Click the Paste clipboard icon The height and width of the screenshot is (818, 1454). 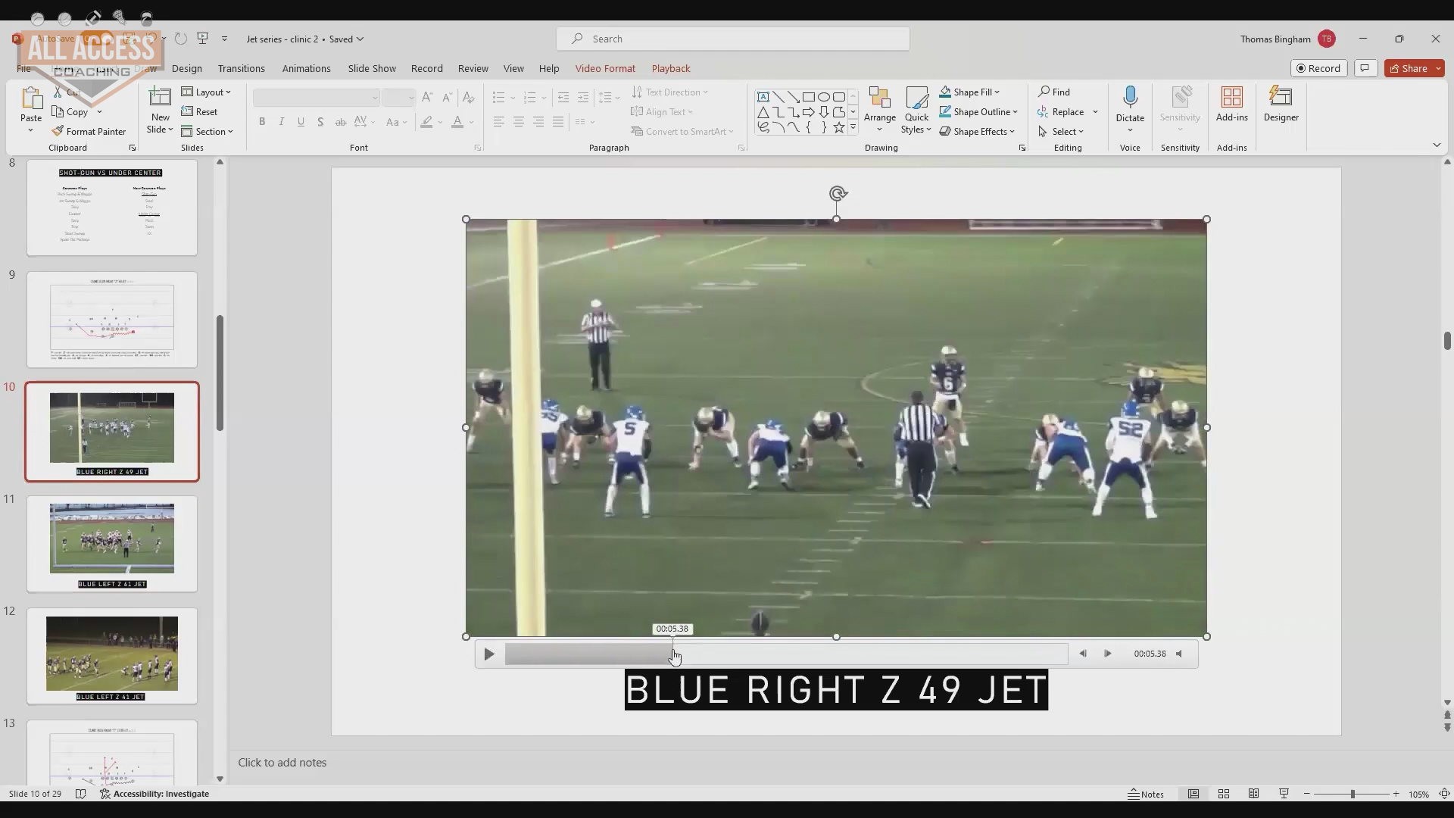(31, 100)
